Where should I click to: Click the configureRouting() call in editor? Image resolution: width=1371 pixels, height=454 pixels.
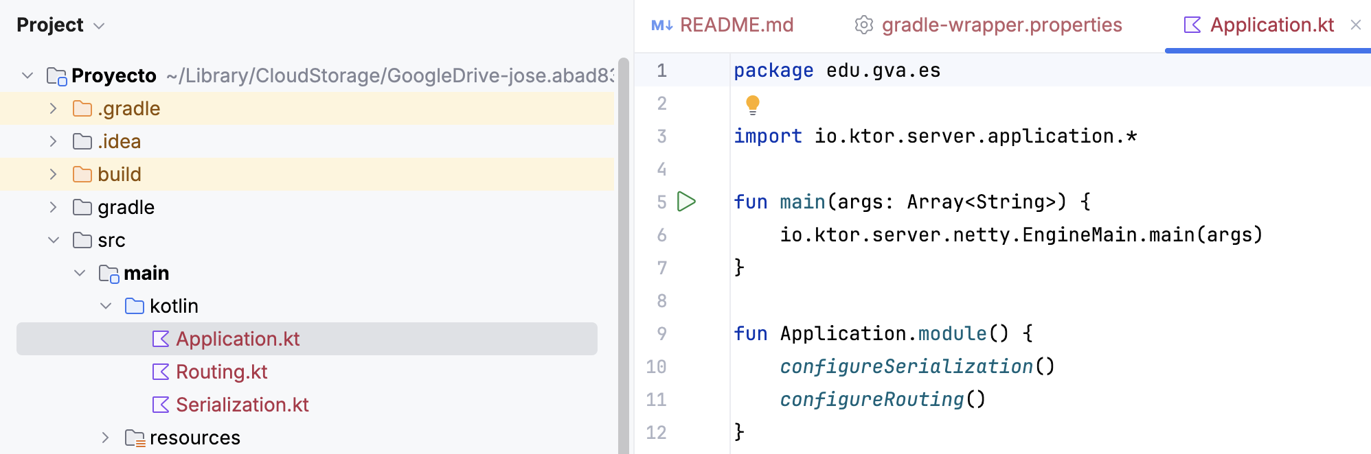(883, 399)
